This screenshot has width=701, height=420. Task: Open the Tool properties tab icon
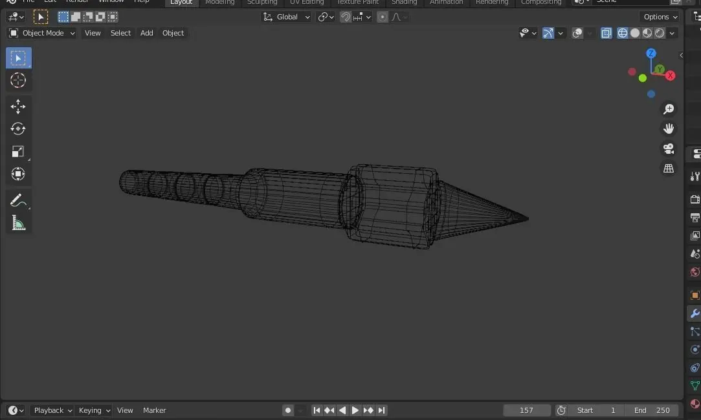695,176
